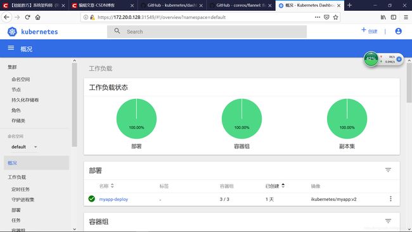Image resolution: width=412 pixels, height=232 pixels.
Task: Open 定时任务 cron jobs in sidebar
Action: tap(20, 189)
